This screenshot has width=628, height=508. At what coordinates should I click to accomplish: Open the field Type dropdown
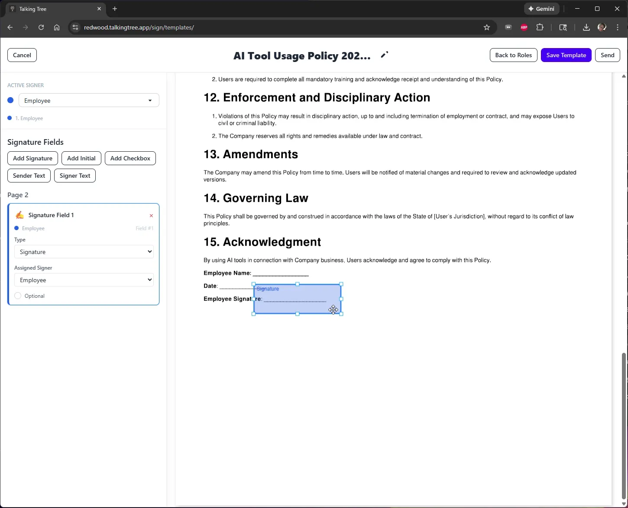click(84, 251)
